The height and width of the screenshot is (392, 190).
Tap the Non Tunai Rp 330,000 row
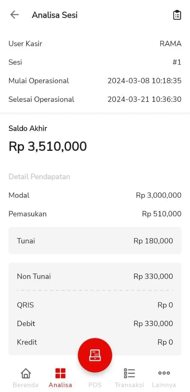coord(95,276)
